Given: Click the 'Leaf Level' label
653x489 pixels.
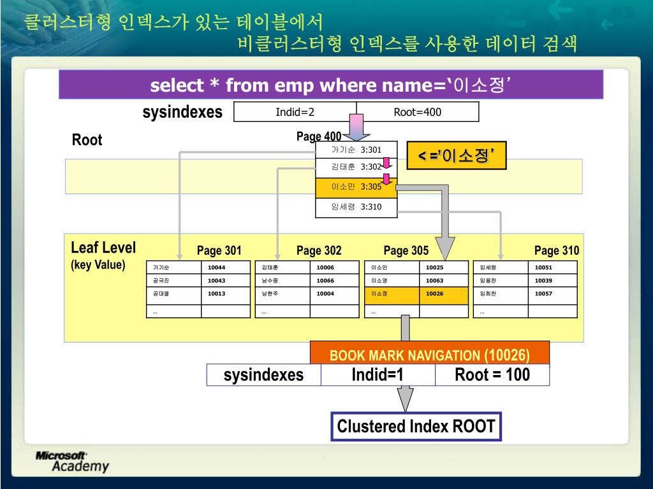Looking at the screenshot, I should [x=103, y=248].
